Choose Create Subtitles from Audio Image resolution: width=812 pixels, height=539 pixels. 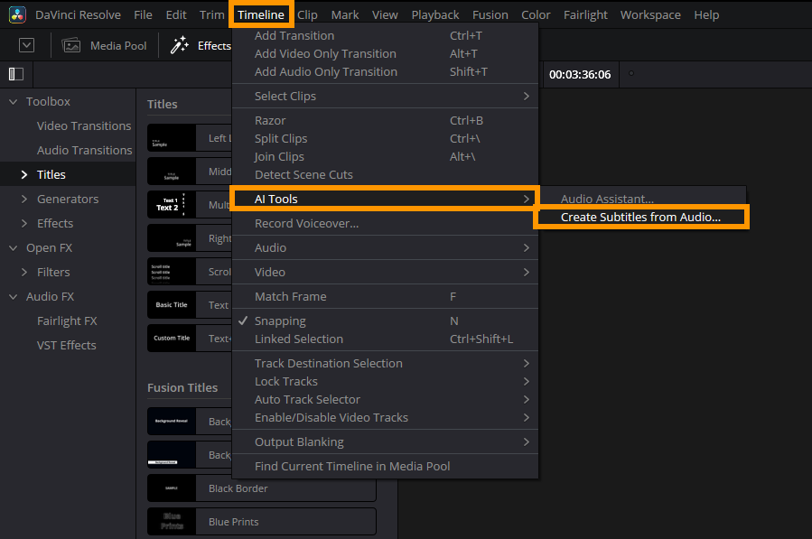(642, 217)
